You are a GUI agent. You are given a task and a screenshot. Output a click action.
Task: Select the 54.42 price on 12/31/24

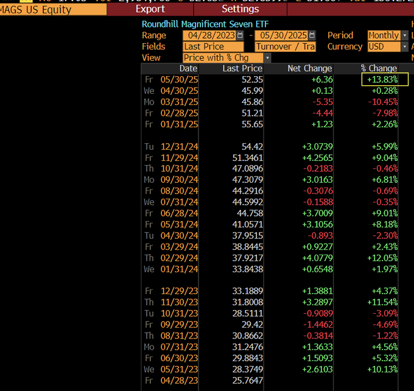pos(252,147)
